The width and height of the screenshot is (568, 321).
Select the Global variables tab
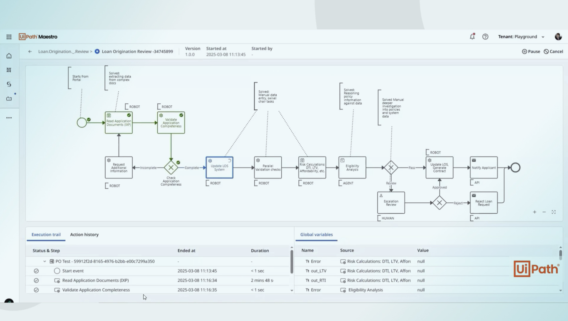pyautogui.click(x=316, y=235)
